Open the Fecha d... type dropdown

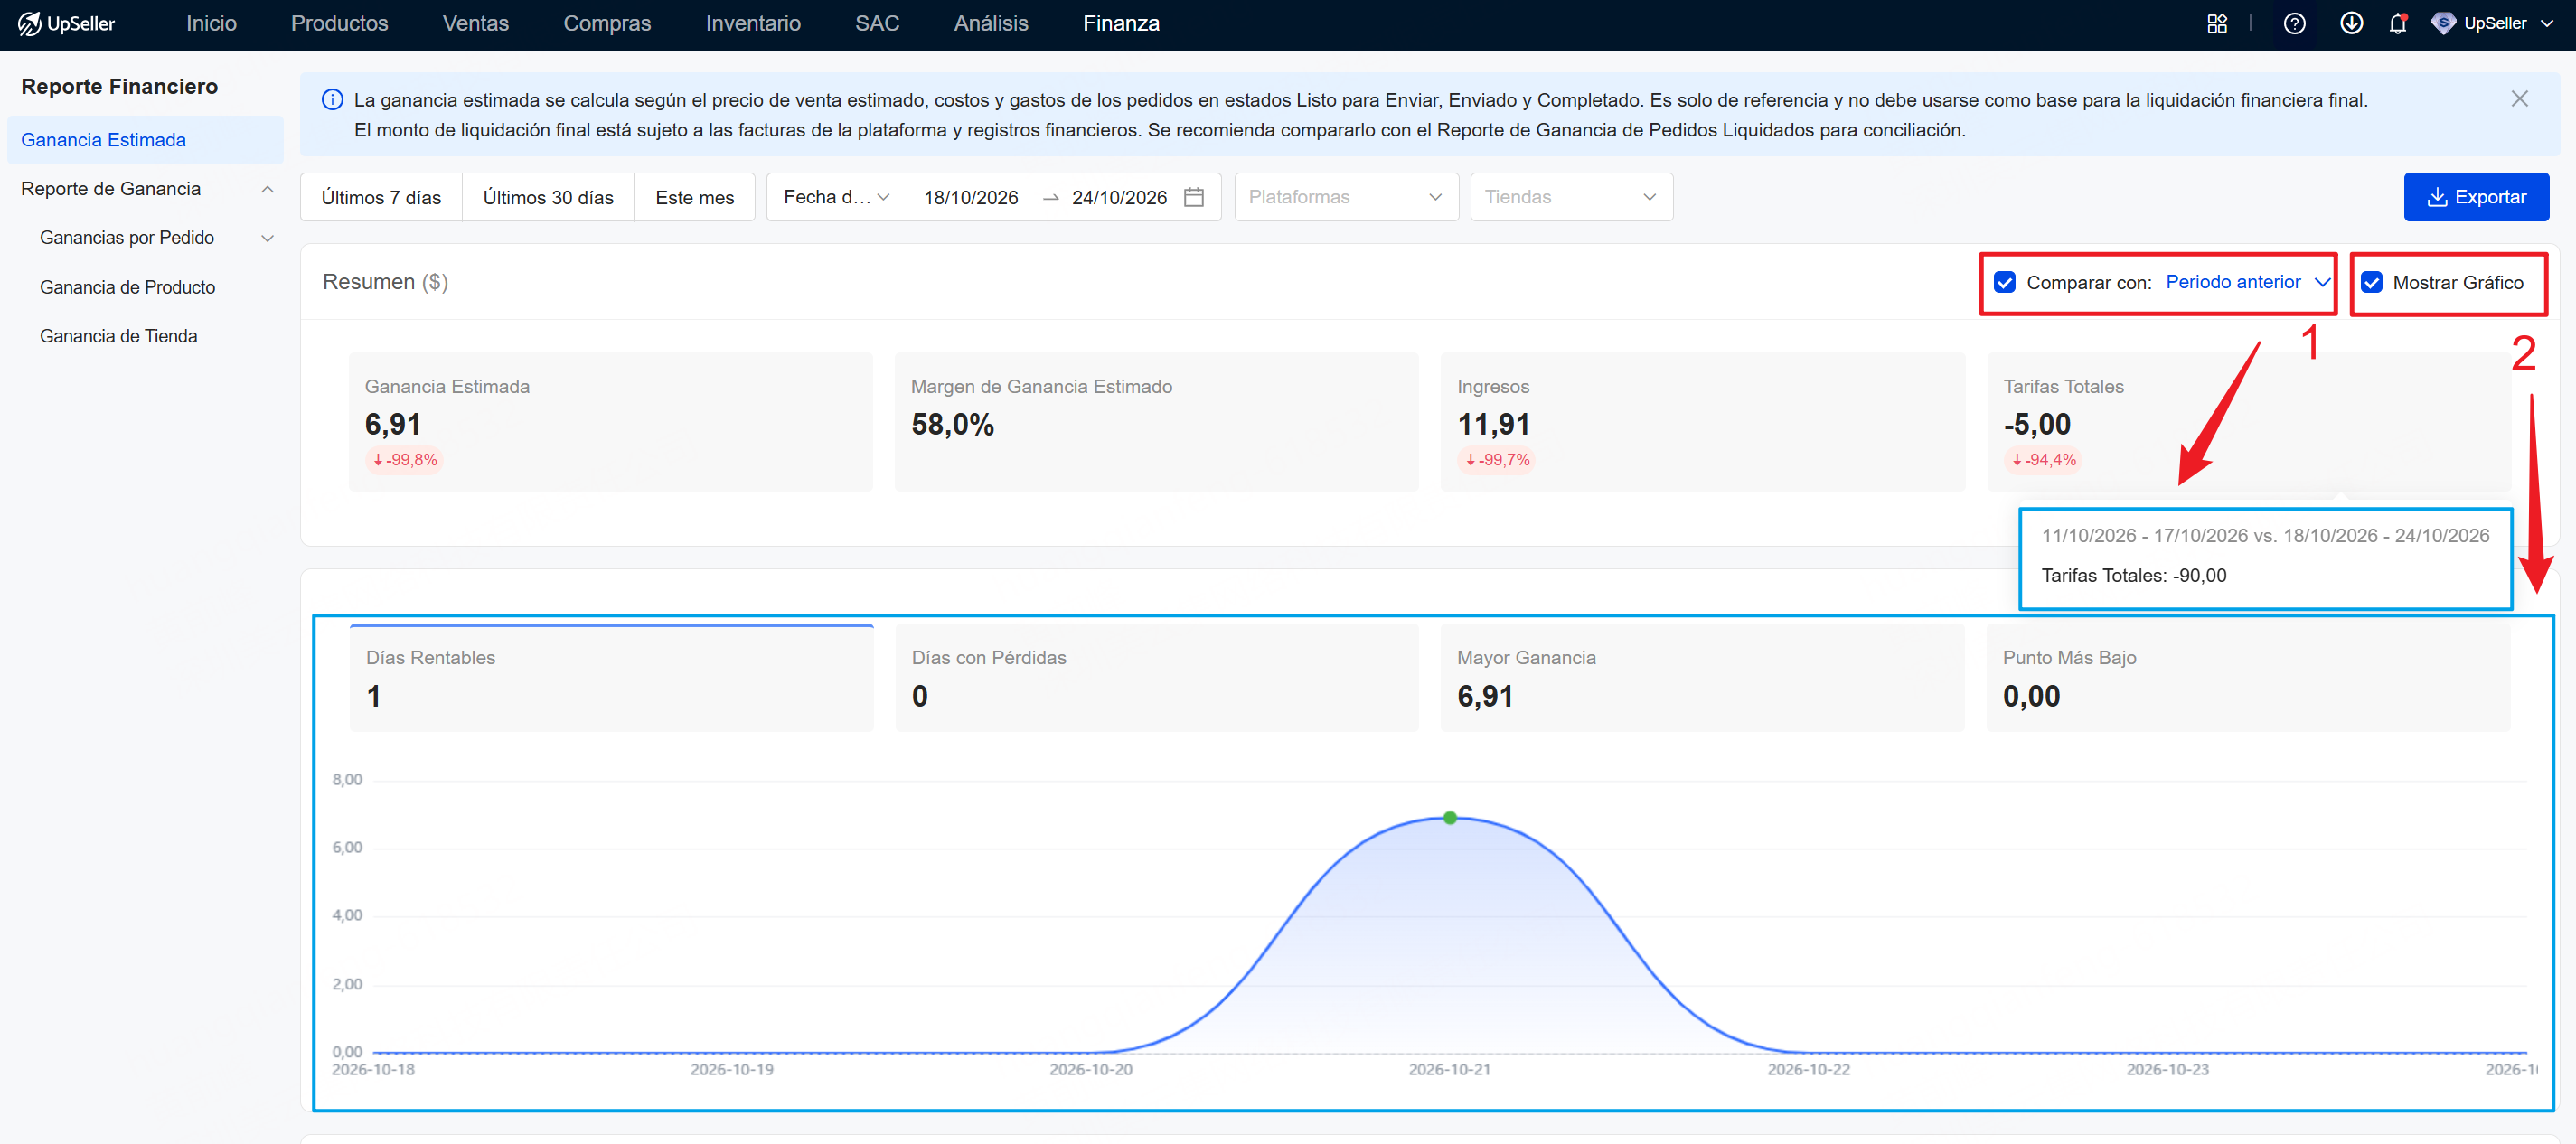click(x=836, y=197)
